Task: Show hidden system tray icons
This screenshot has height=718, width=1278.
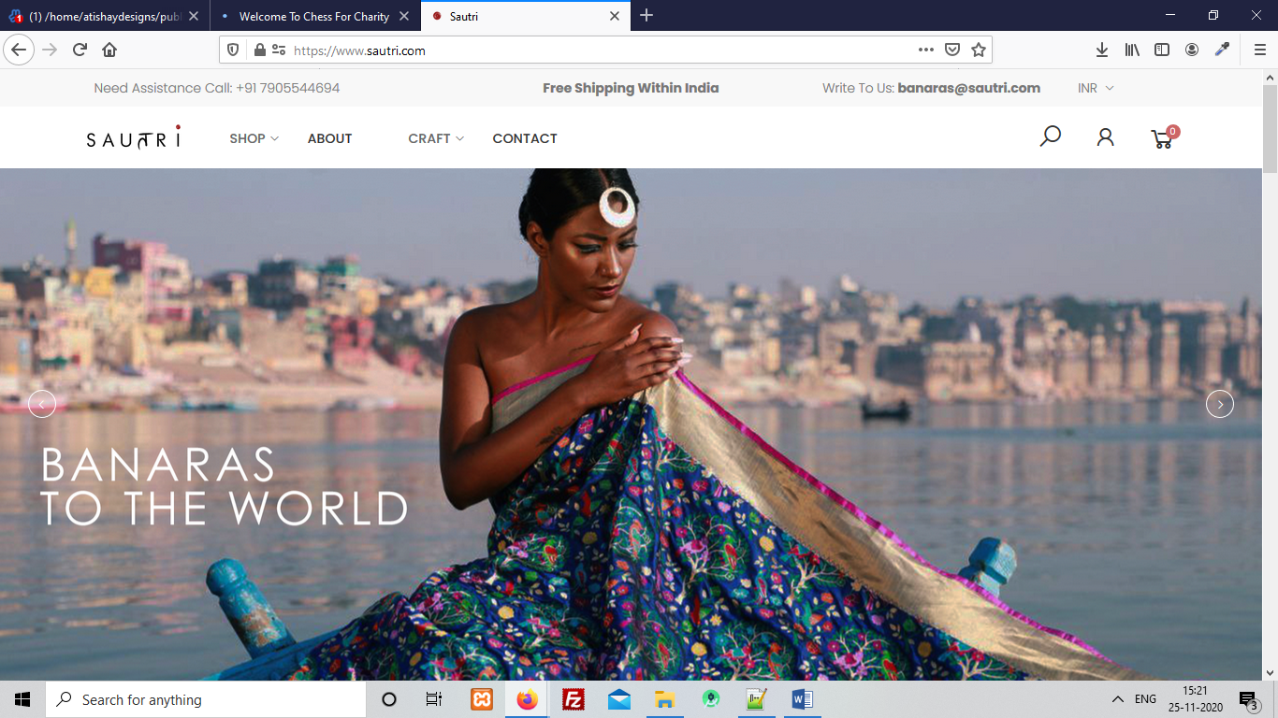Action: pyautogui.click(x=1118, y=699)
